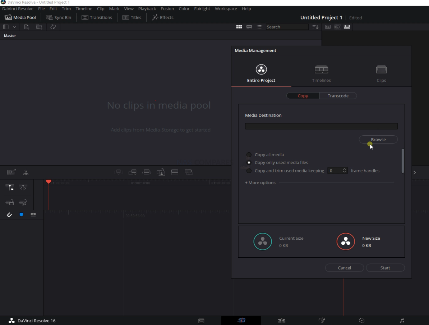Click the sync clips icon
429x325 pixels.
tap(53, 27)
